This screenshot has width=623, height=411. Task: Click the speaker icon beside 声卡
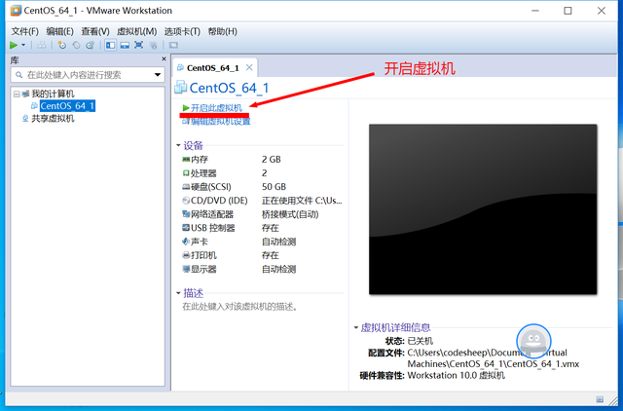(x=186, y=242)
